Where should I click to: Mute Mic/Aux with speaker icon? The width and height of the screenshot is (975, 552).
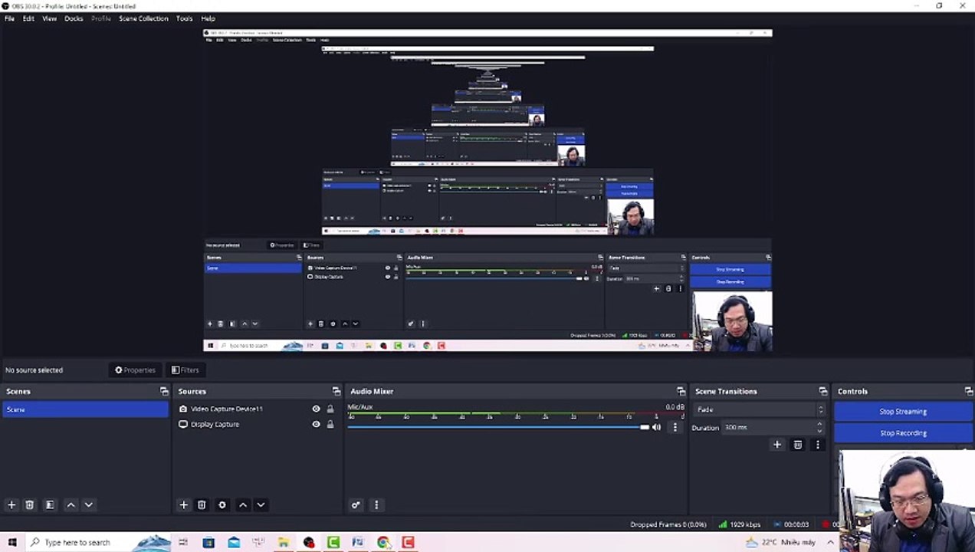pyautogui.click(x=656, y=427)
